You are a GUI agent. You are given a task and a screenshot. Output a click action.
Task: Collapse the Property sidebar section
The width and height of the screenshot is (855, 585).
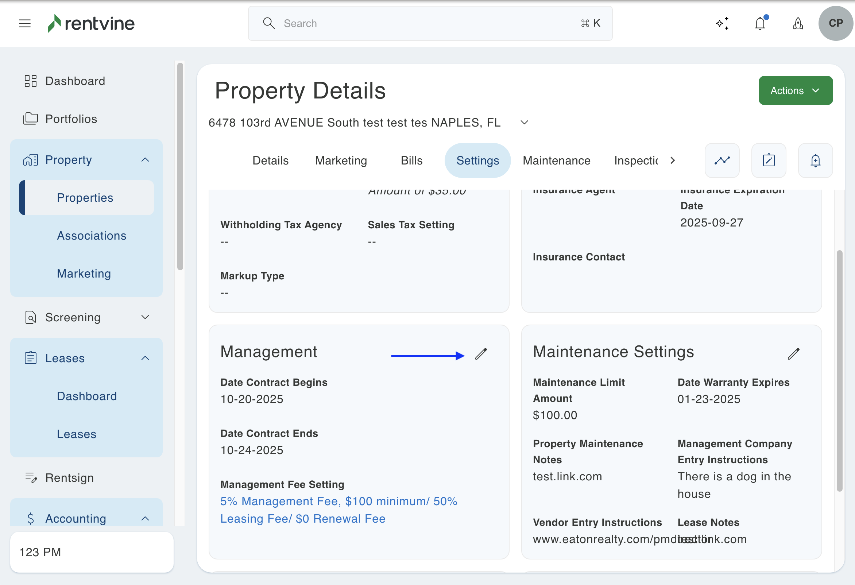coord(145,160)
